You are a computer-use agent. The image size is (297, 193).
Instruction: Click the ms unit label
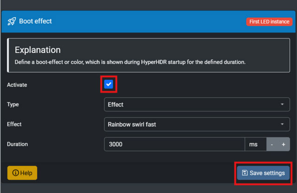[253, 144]
